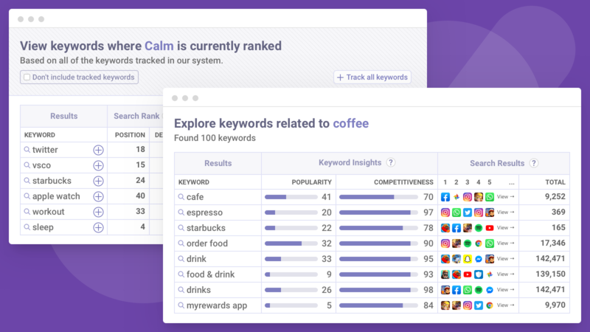Add the sleep keyword using its plus icon
Image resolution: width=590 pixels, height=332 pixels.
98,227
